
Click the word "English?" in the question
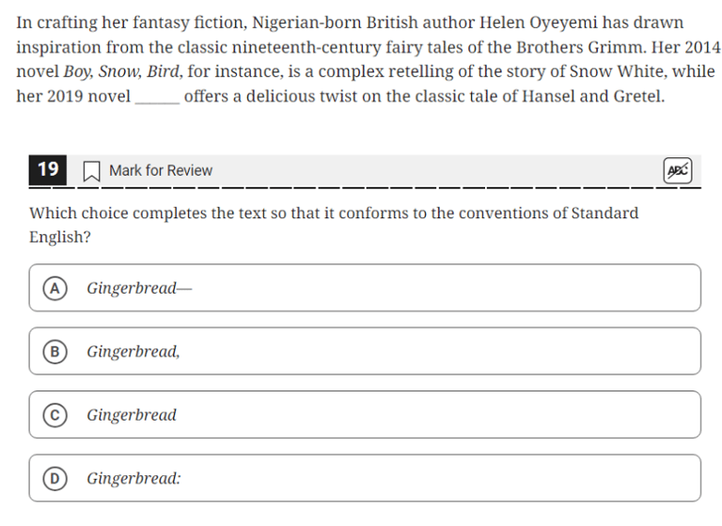(x=60, y=237)
